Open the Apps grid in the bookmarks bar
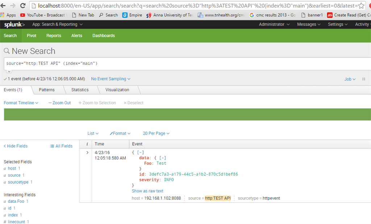Viewport: 371px width, 224px height. point(8,15)
